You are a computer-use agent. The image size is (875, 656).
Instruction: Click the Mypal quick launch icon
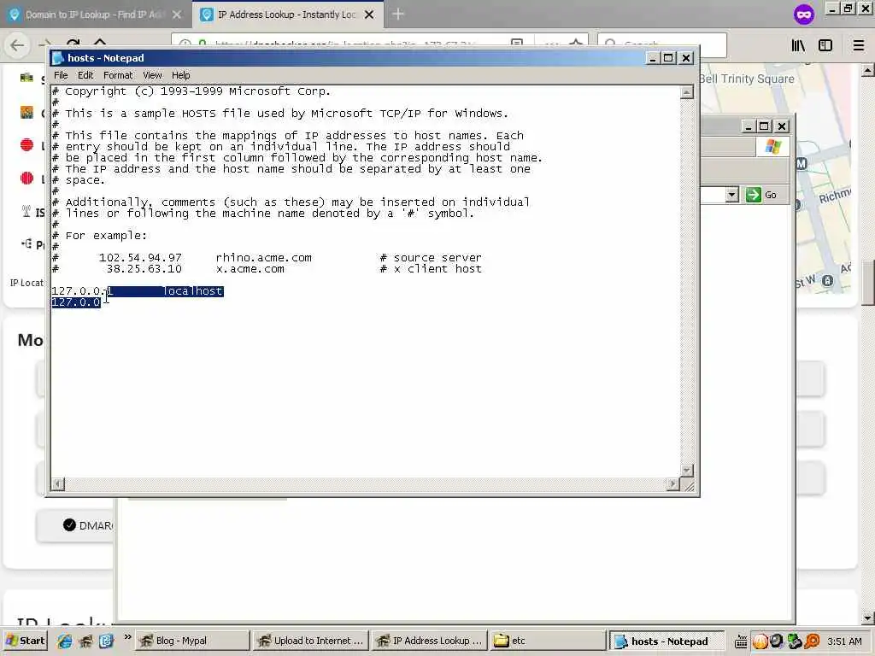85,641
